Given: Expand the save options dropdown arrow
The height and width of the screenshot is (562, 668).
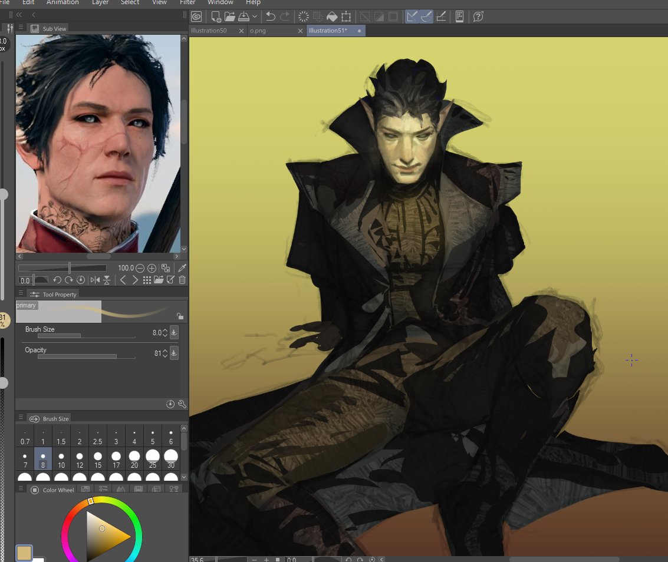Looking at the screenshot, I should tap(254, 16).
